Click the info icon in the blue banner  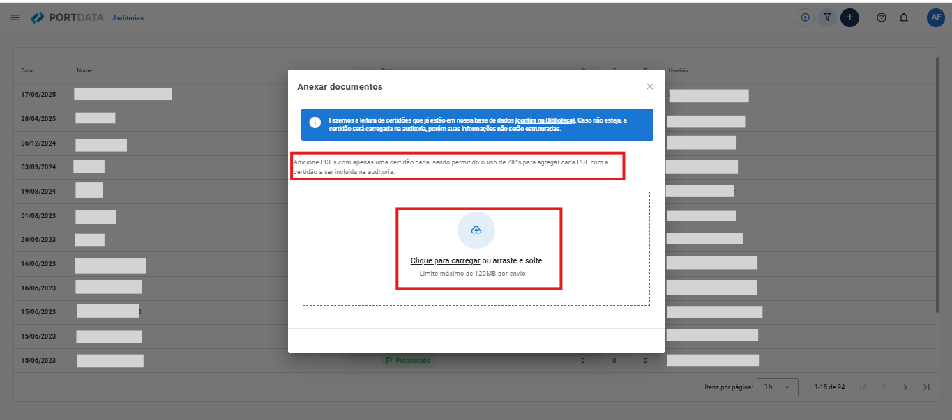315,123
